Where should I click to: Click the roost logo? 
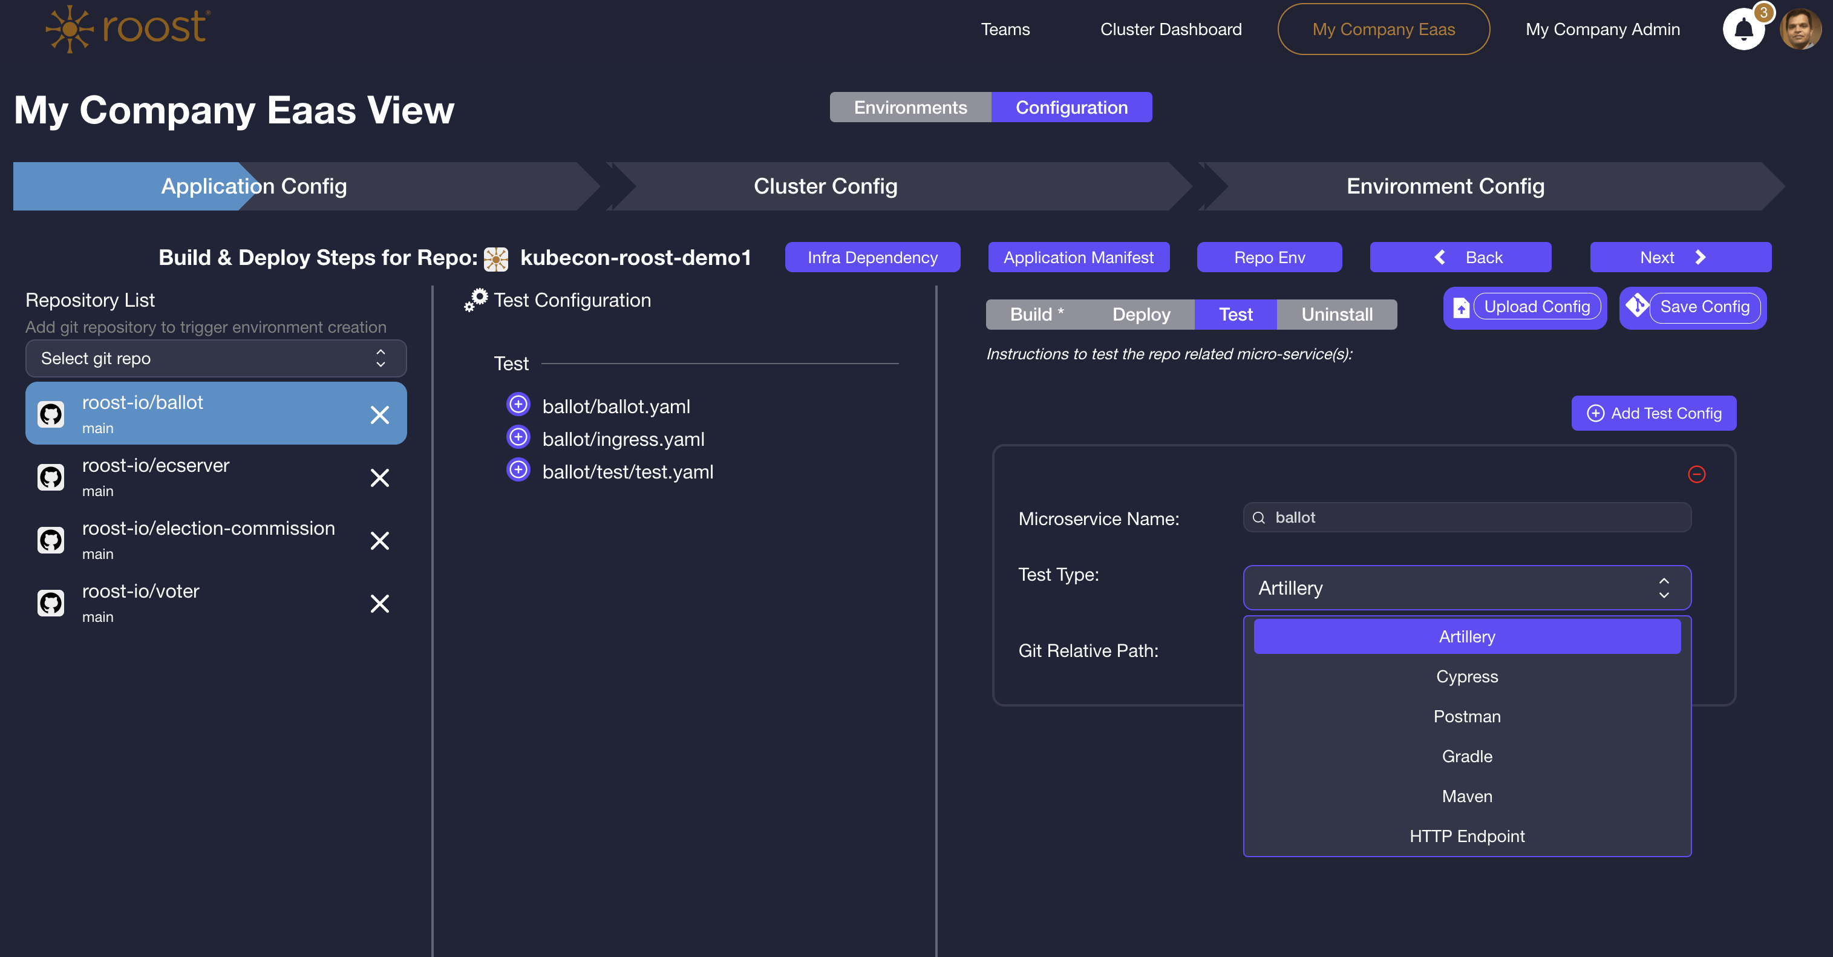click(128, 28)
